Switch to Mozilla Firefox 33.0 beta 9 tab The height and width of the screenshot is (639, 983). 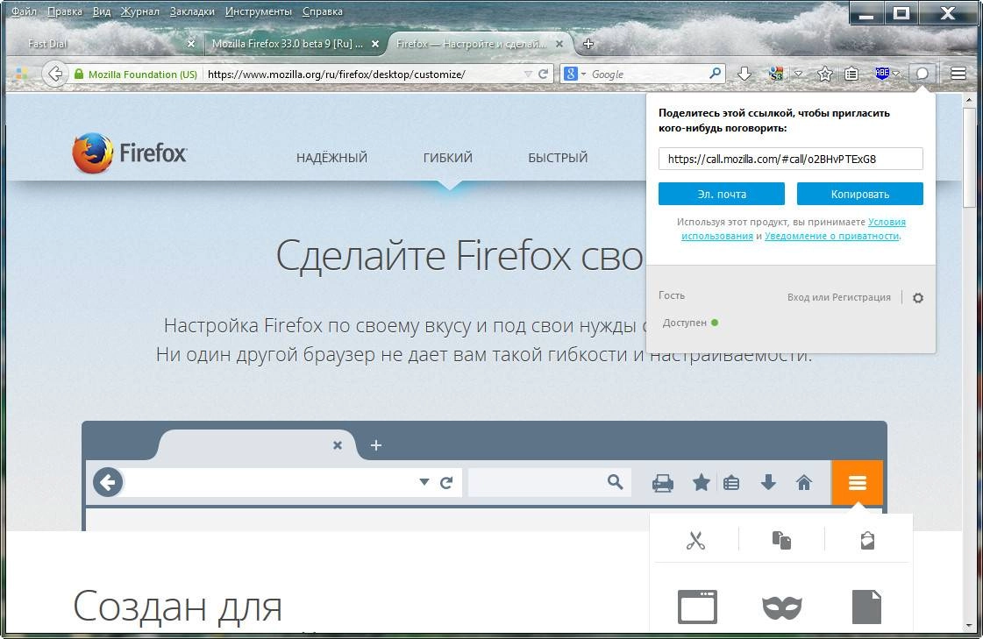tap(287, 44)
